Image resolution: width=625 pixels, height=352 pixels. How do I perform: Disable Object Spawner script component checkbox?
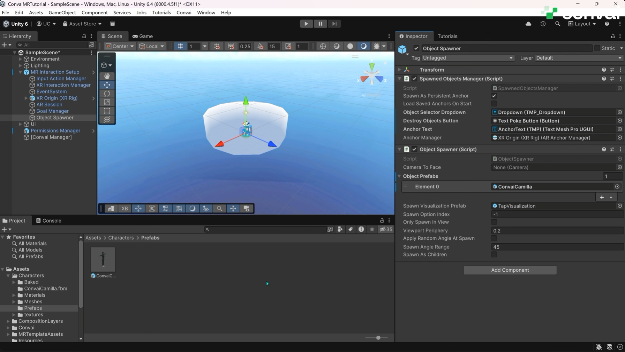(x=414, y=150)
